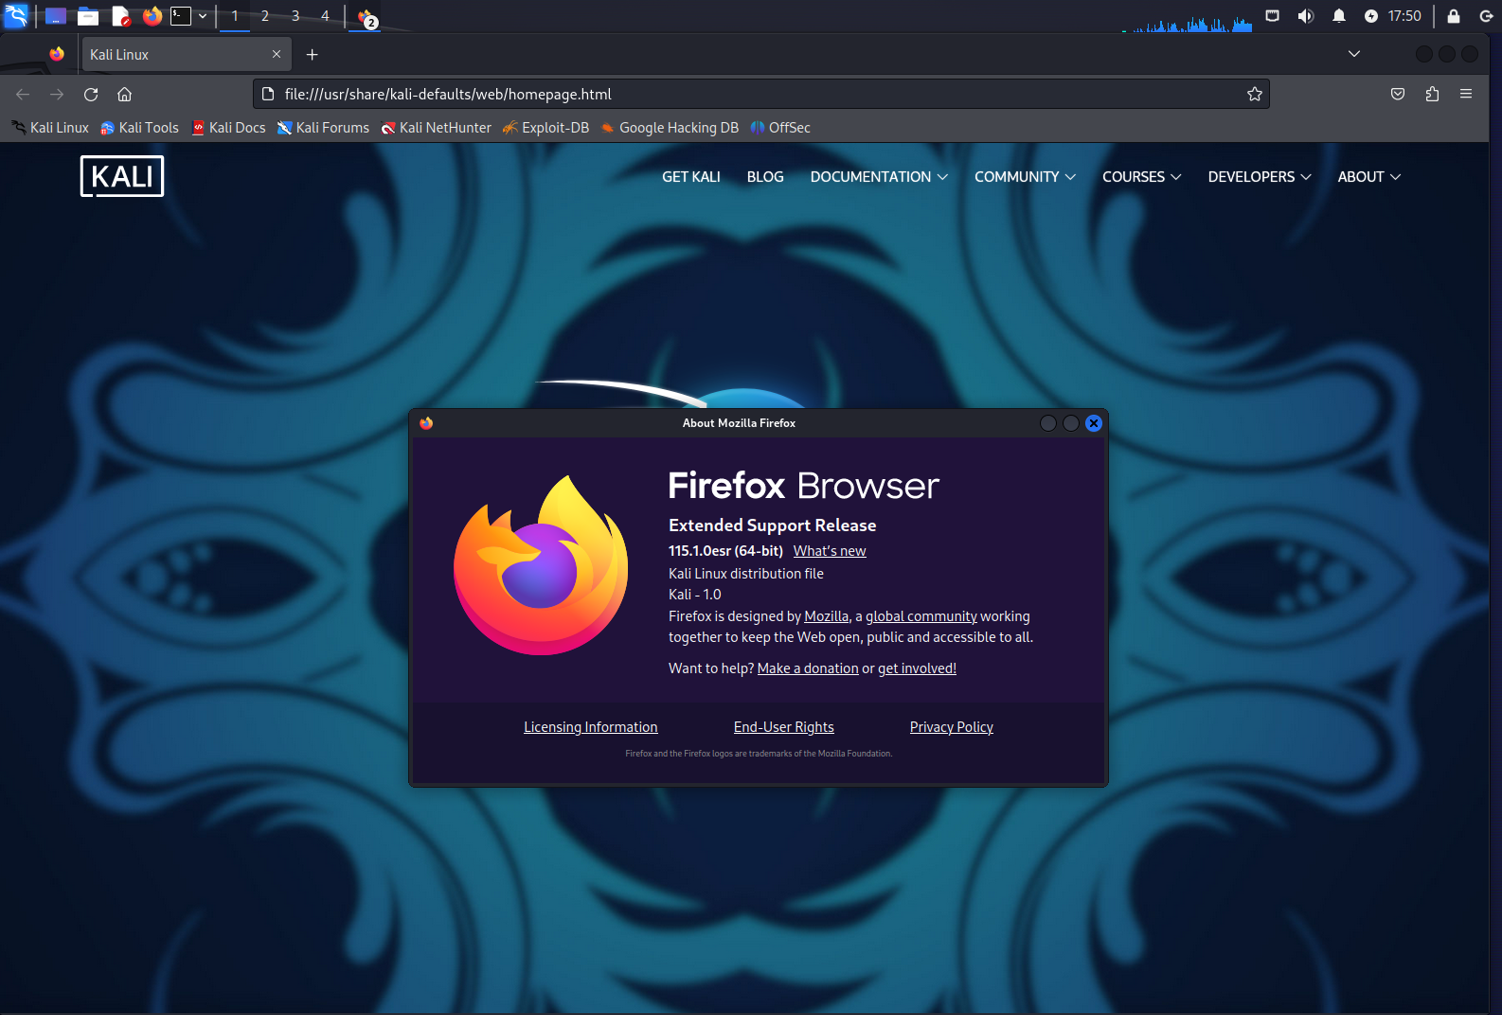Expand the ABOUT dropdown menu
The image size is (1502, 1015).
[x=1368, y=177]
